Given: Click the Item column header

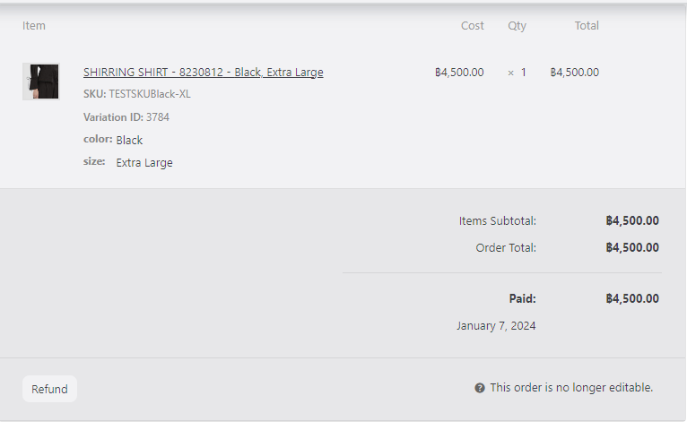Looking at the screenshot, I should point(34,26).
